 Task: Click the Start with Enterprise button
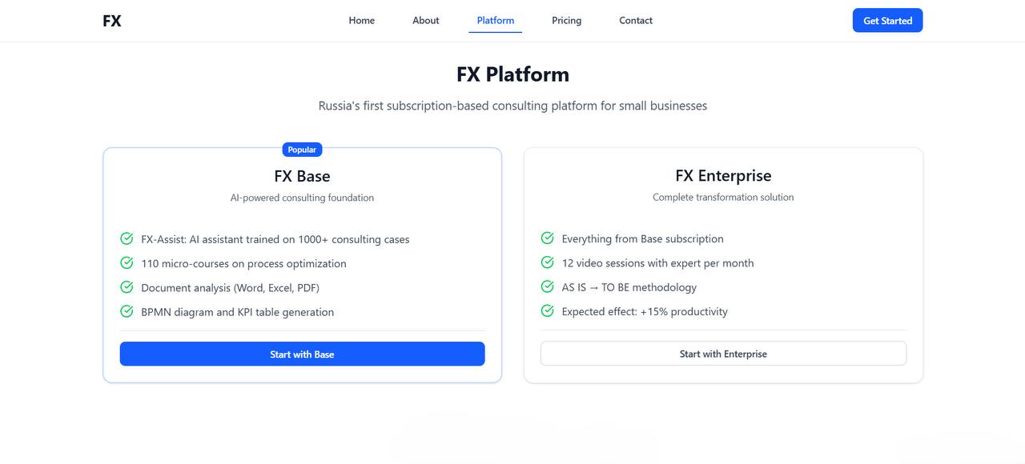click(x=723, y=354)
